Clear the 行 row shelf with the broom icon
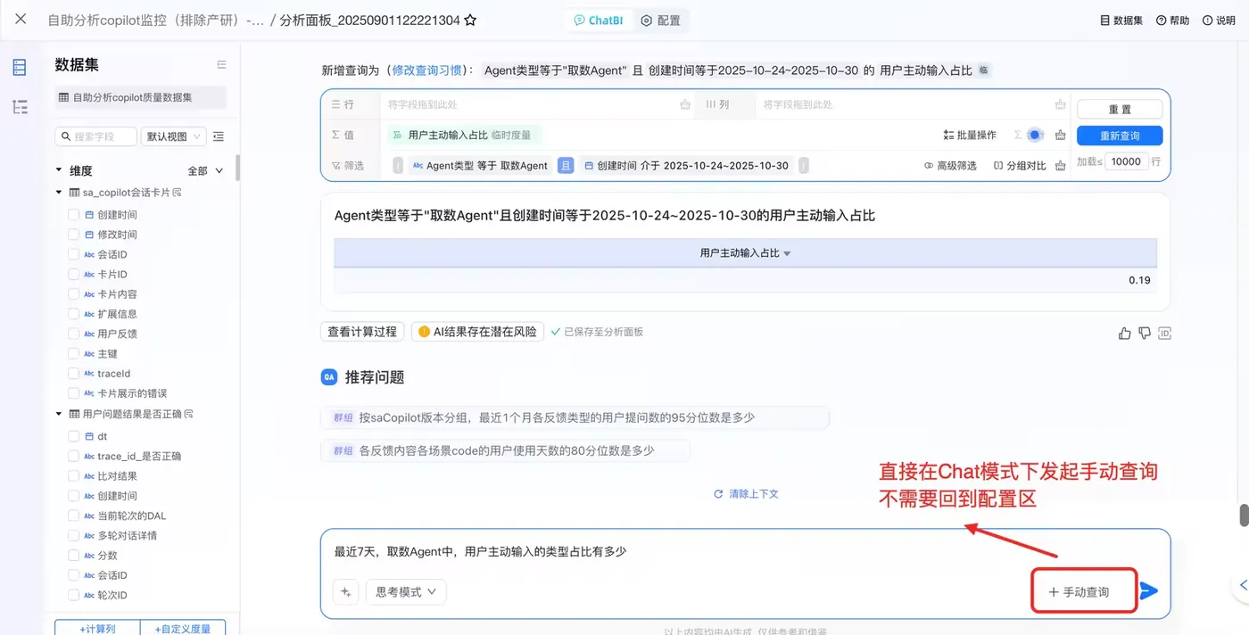 [685, 104]
